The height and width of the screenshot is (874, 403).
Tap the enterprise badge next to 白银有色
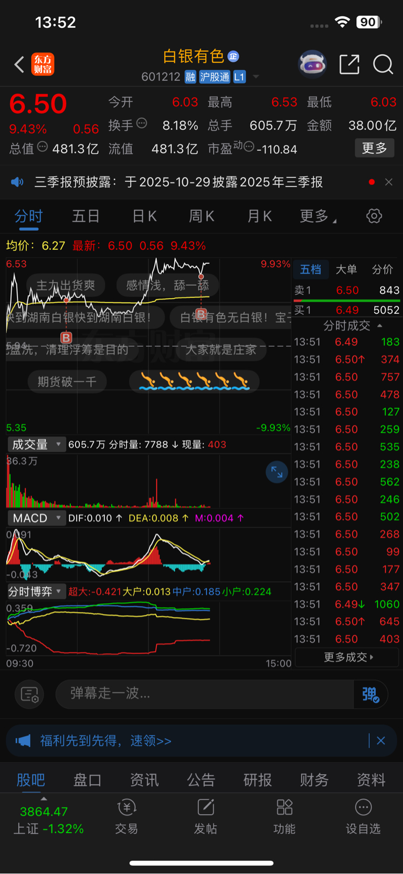[234, 56]
